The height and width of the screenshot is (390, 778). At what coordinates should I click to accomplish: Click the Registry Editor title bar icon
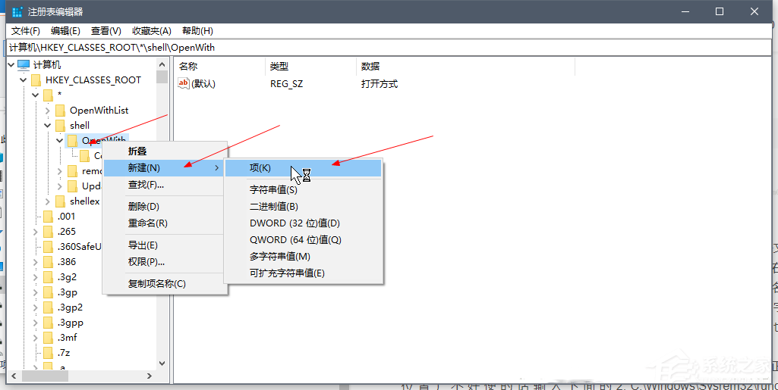17,11
